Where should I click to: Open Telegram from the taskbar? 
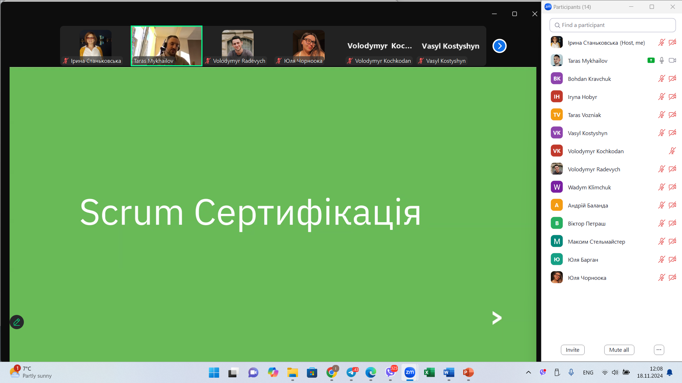coord(351,372)
